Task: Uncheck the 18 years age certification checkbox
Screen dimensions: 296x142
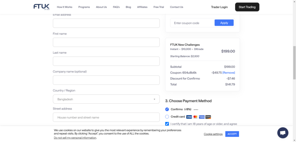Action: tap(167, 124)
